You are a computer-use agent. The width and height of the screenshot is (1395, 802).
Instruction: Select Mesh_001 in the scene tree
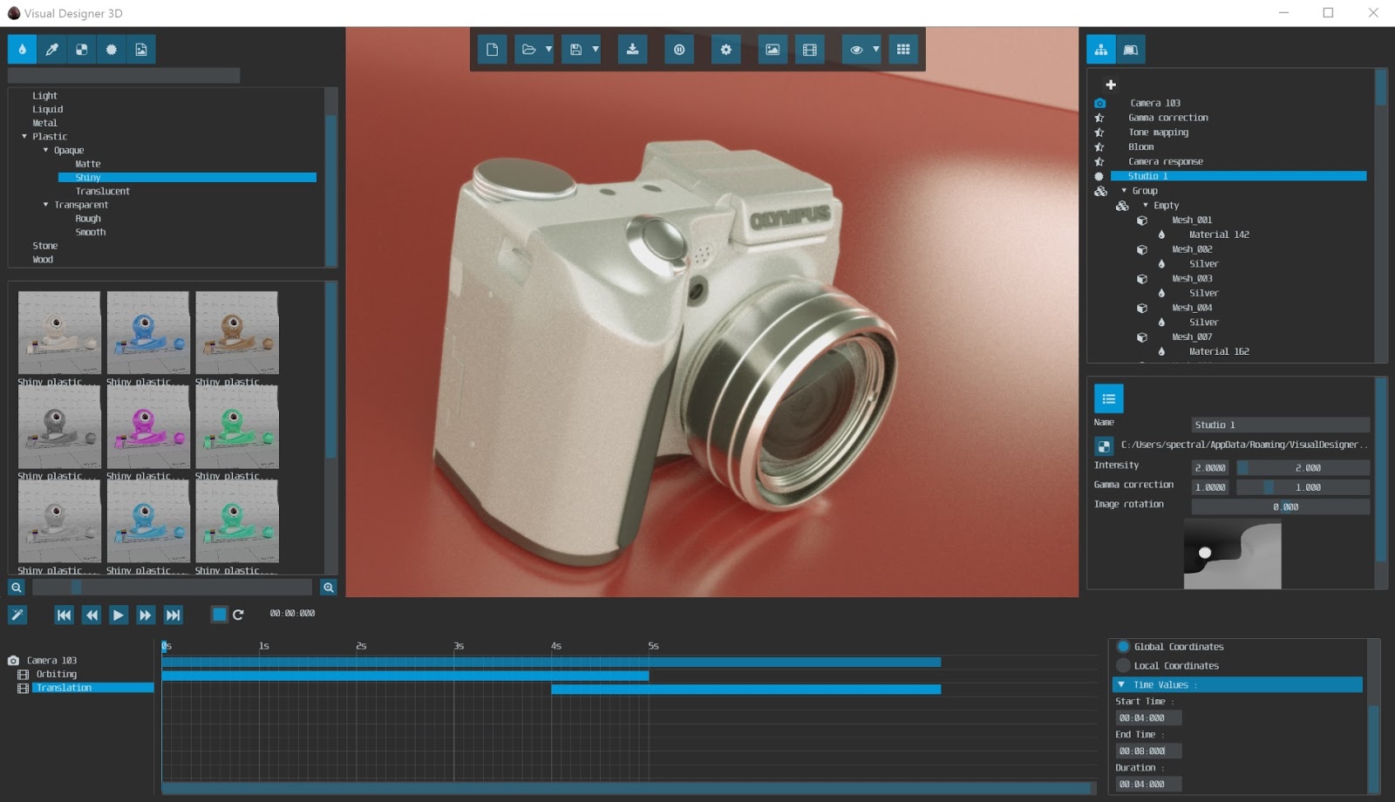pyautogui.click(x=1192, y=221)
